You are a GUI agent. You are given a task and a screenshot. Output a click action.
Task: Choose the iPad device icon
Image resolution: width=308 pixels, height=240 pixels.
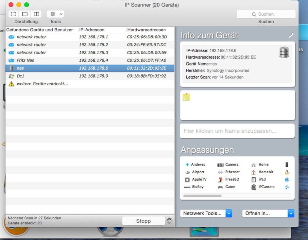coord(254,180)
